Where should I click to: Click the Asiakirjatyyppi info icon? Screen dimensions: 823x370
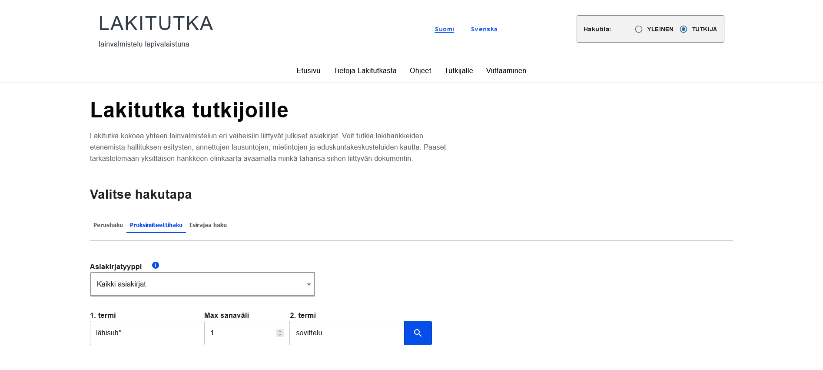click(156, 265)
